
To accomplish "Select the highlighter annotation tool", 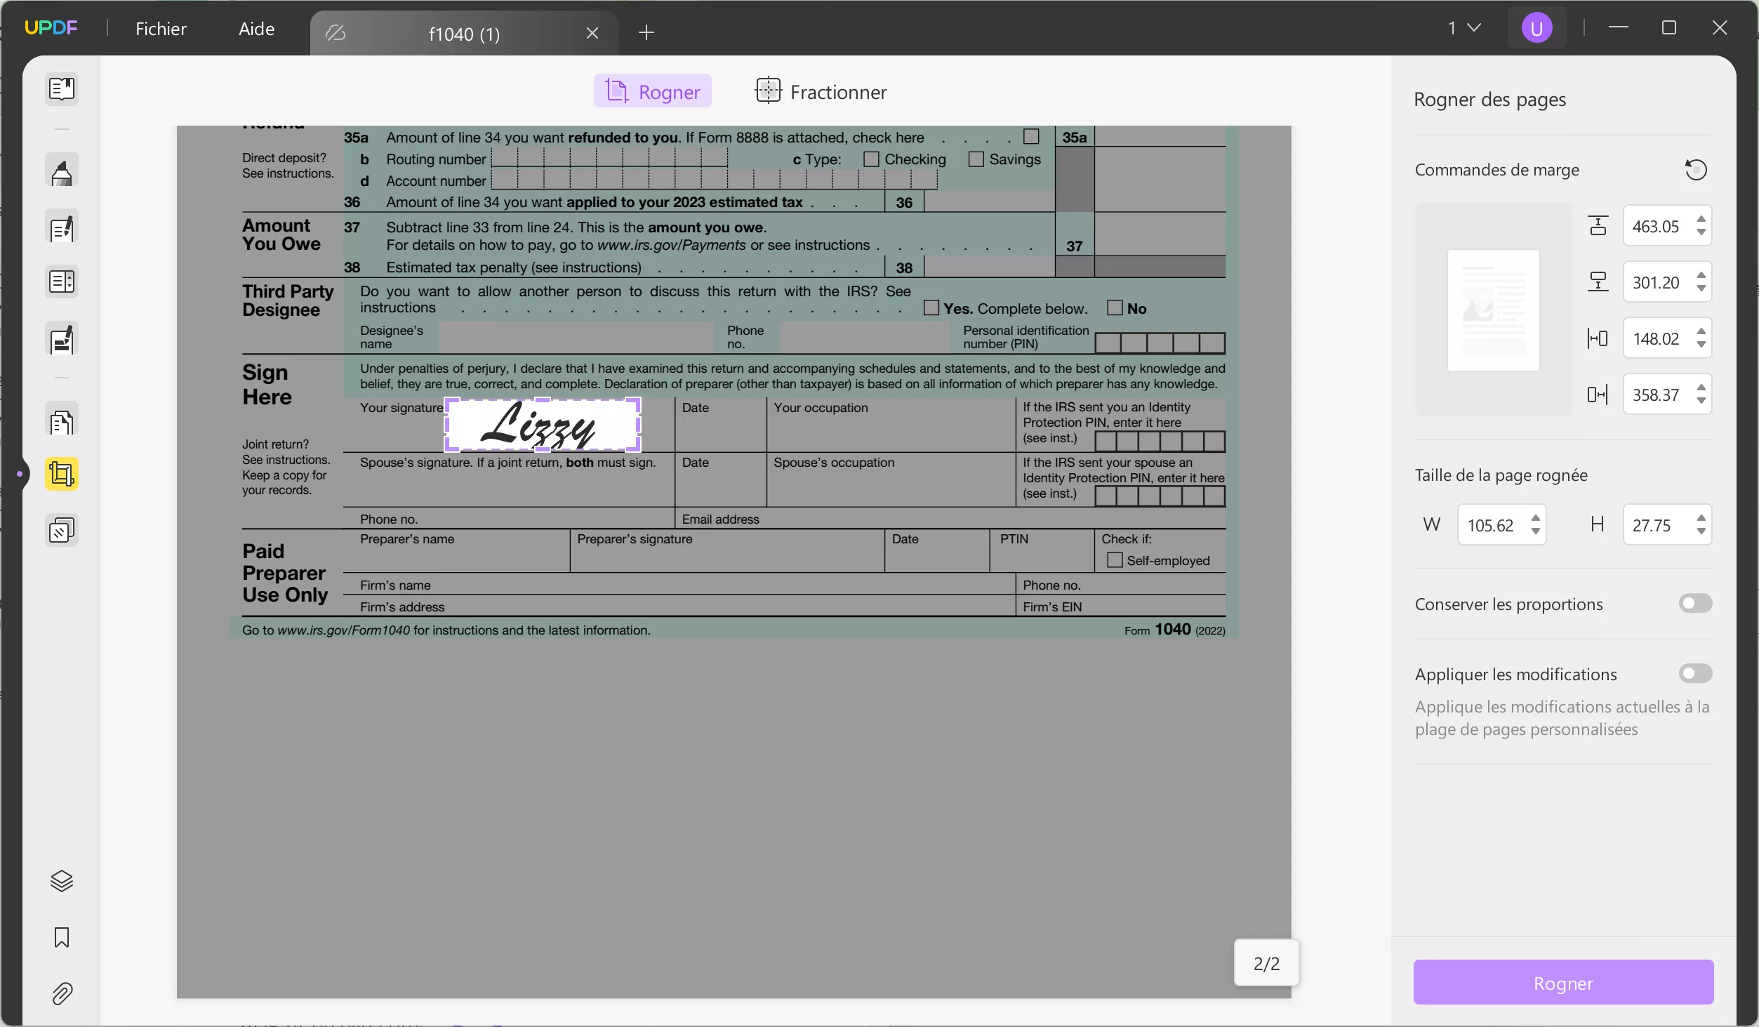I will pos(62,171).
